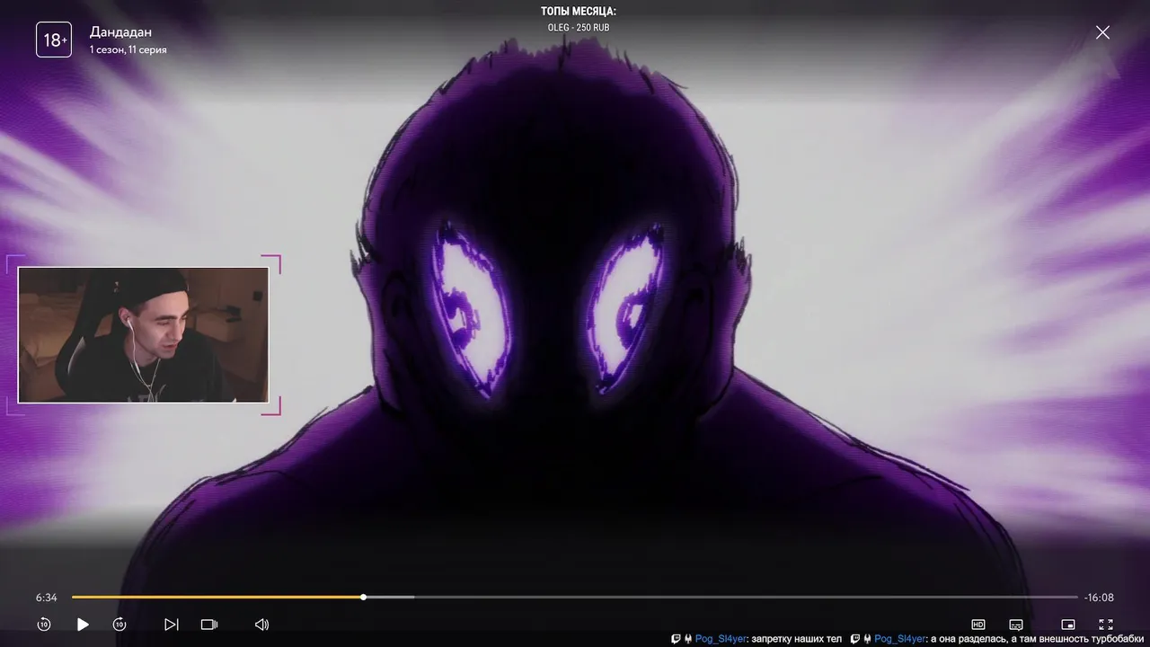
Task: Resume playback with the play button
Action: [83, 625]
